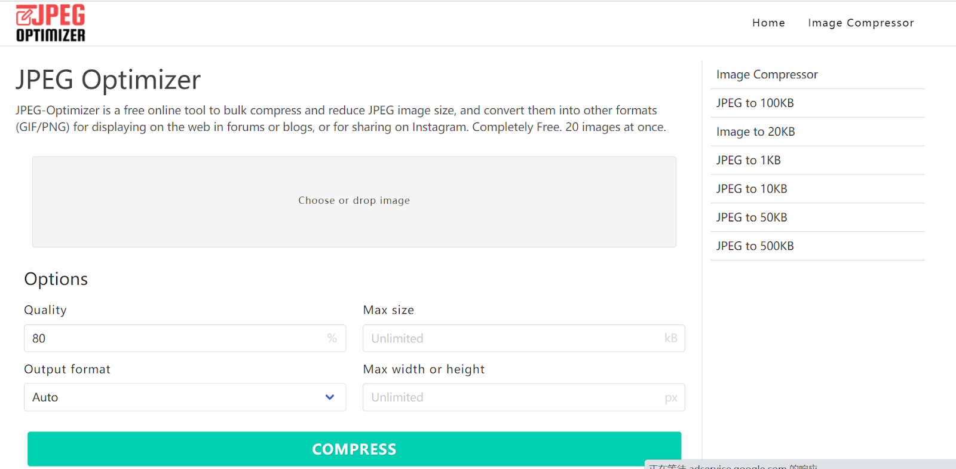Click the percent sign in Quality field
The image size is (956, 469).
(x=332, y=338)
